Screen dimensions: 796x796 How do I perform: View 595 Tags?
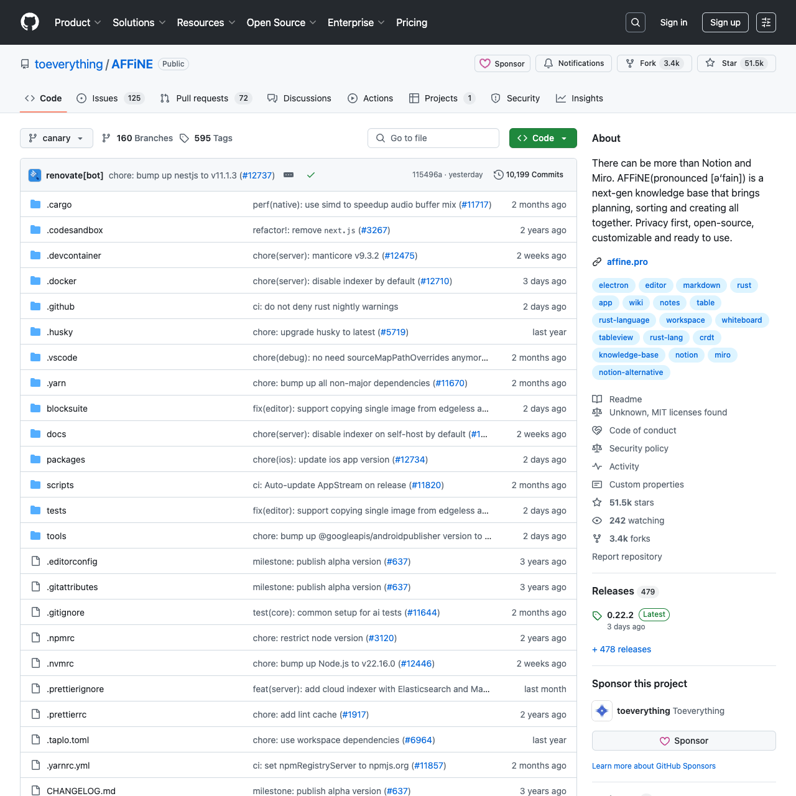(x=206, y=138)
